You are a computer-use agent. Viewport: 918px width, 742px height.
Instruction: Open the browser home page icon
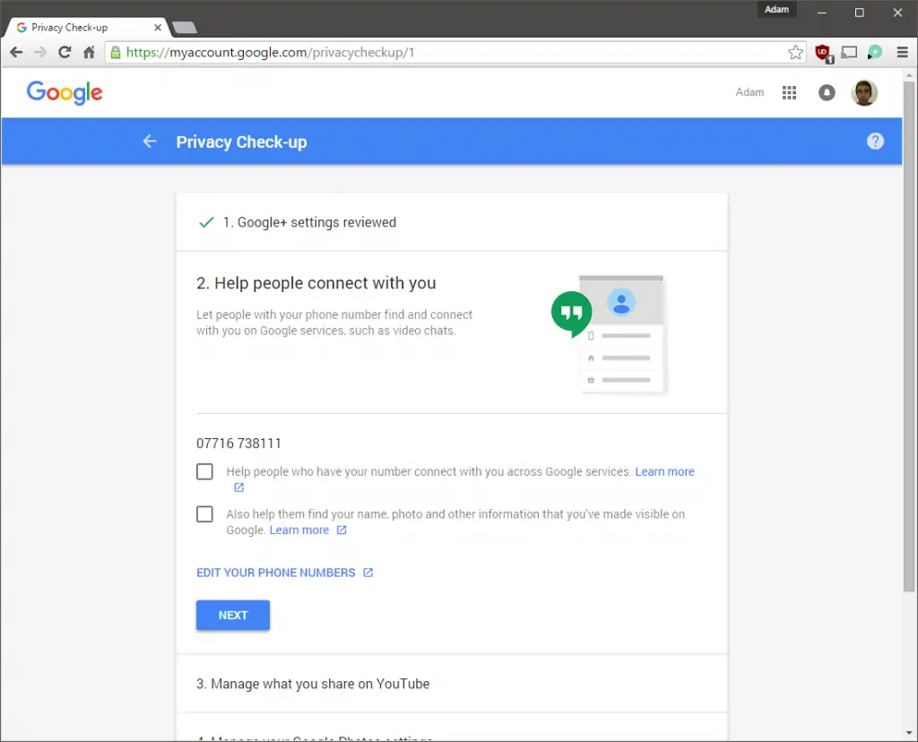(89, 52)
